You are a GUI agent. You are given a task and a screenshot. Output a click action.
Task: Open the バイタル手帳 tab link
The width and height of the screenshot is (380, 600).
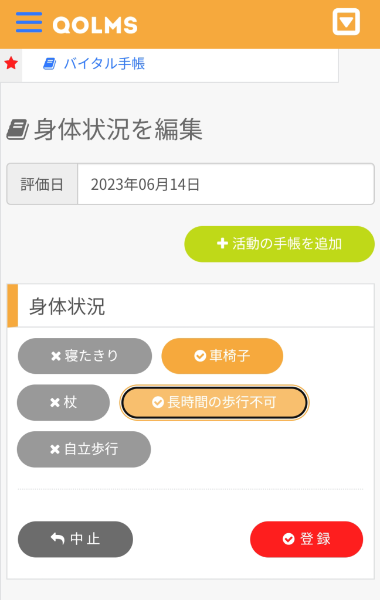tap(104, 63)
